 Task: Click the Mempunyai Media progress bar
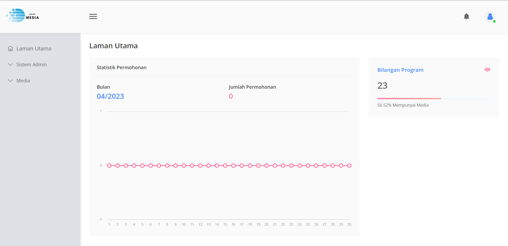point(409,98)
